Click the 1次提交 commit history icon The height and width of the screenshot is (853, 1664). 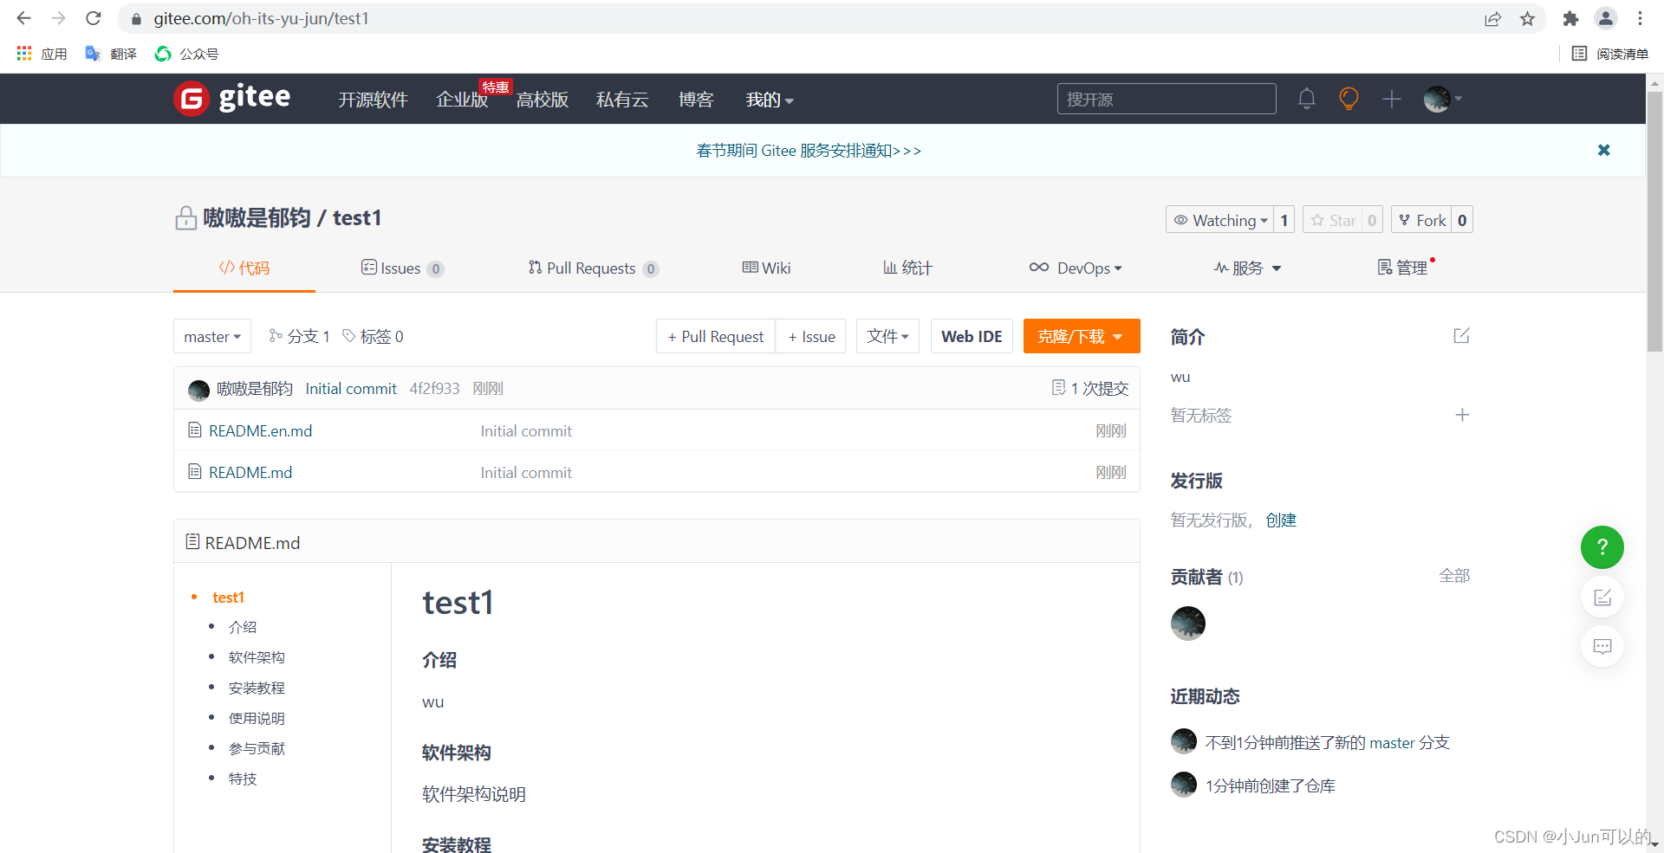pyautogui.click(x=1089, y=388)
